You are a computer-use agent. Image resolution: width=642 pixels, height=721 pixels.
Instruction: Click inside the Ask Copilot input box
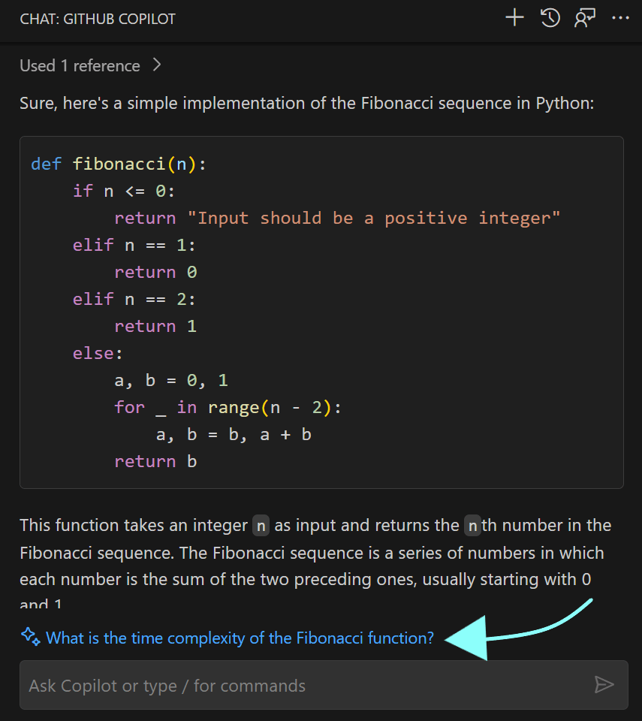click(x=225, y=684)
